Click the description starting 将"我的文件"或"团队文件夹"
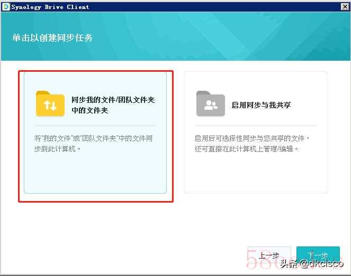The image size is (351, 276). 93,144
